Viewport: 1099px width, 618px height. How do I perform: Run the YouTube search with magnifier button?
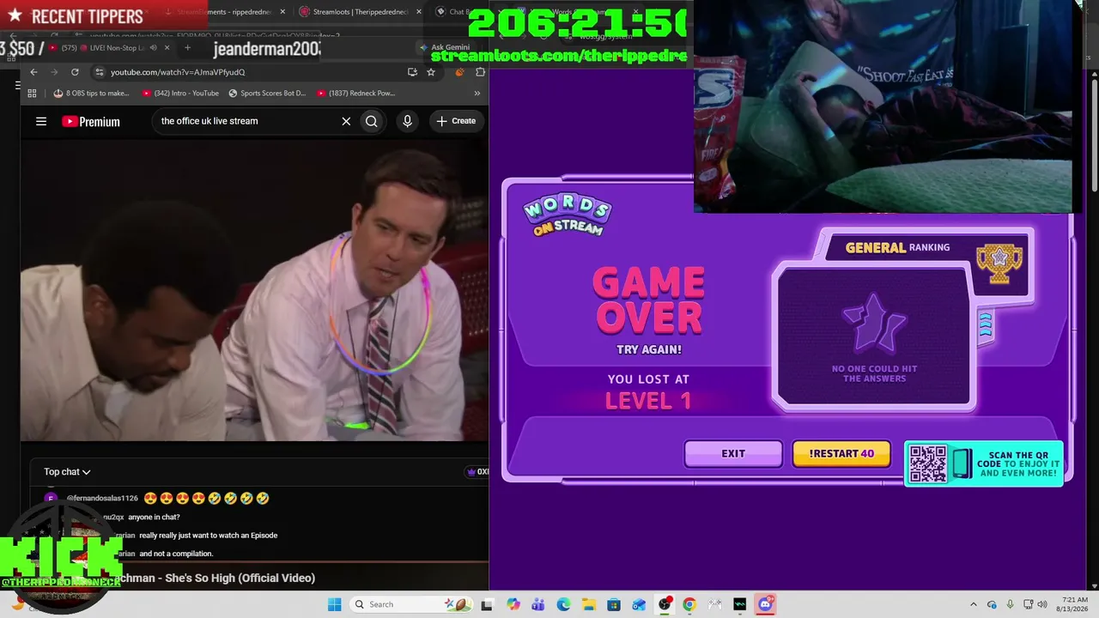coord(372,121)
